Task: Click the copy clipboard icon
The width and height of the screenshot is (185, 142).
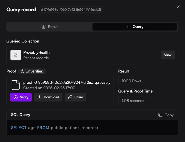Action: click(x=160, y=115)
